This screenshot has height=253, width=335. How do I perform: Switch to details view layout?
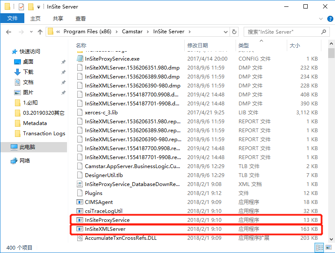(x=319, y=247)
